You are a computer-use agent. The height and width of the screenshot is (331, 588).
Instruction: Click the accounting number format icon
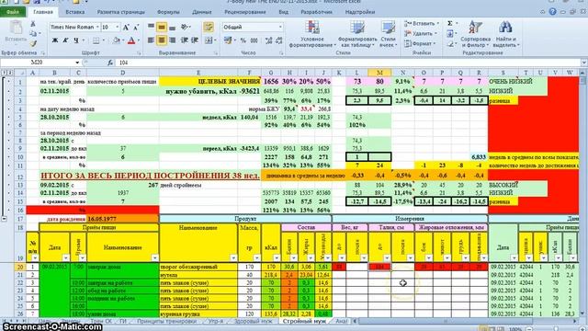pyautogui.click(x=228, y=40)
